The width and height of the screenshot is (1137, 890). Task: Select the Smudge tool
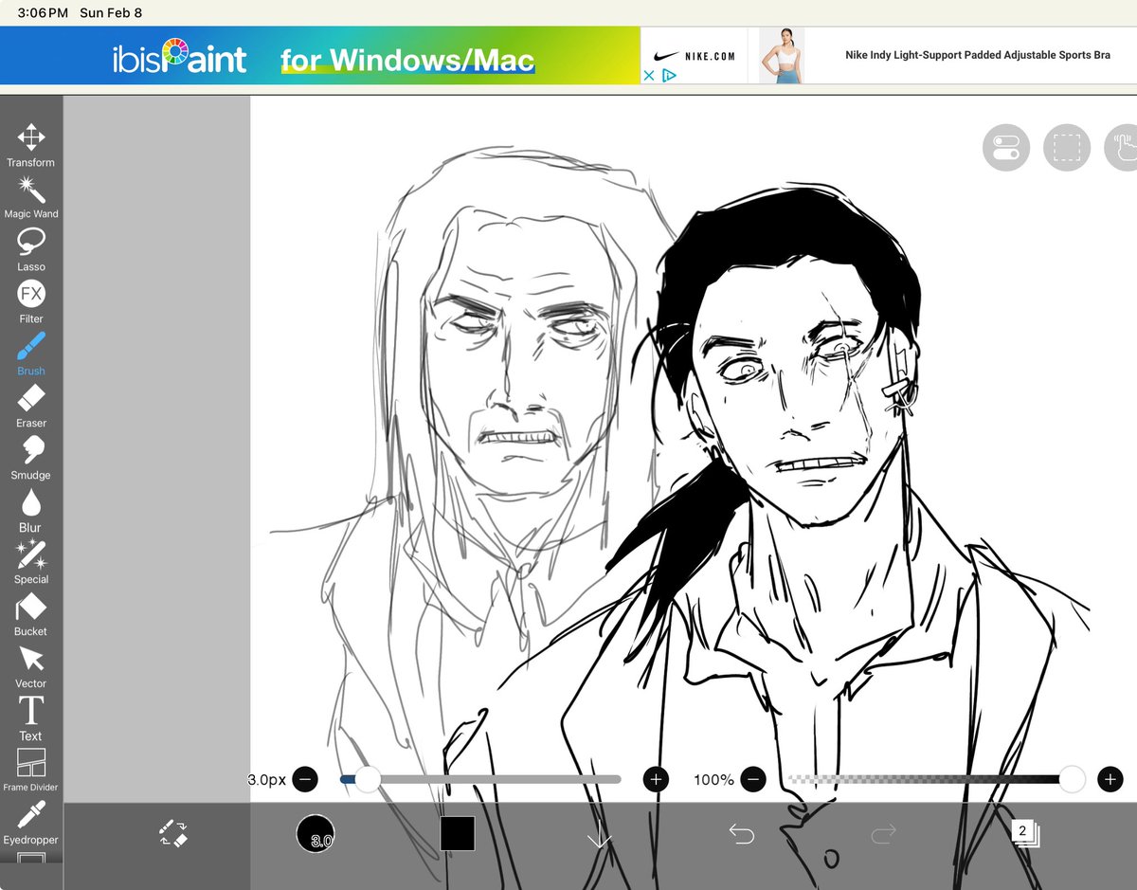point(31,458)
